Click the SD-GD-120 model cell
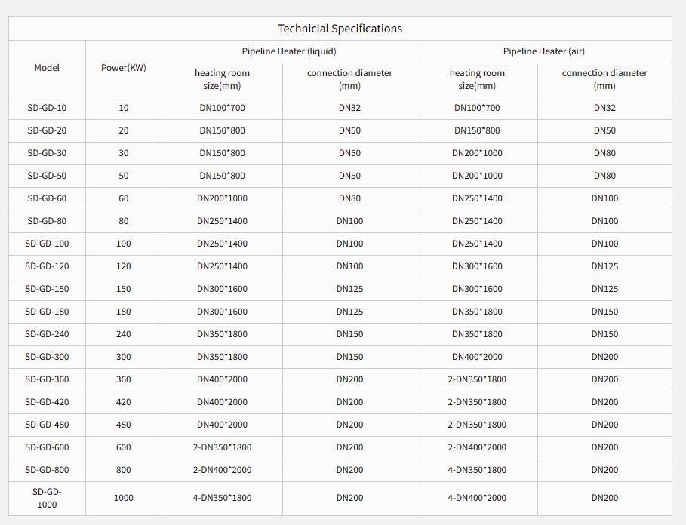Viewport: 686px width, 525px height. pyautogui.click(x=47, y=266)
